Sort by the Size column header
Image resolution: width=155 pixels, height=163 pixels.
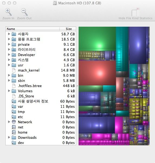[x=68, y=29]
